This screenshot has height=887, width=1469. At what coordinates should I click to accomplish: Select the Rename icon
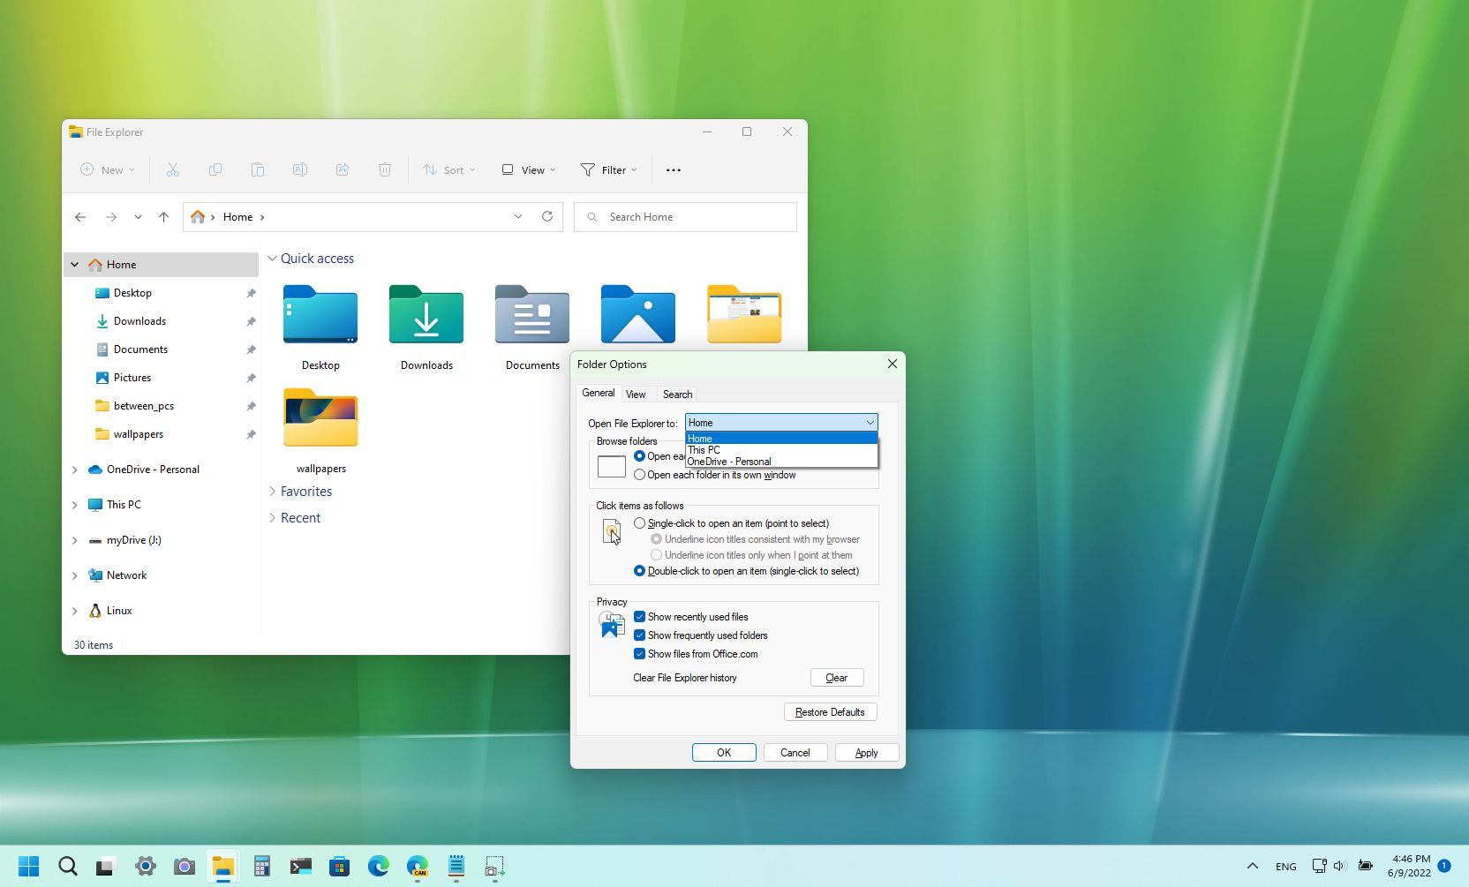pyautogui.click(x=300, y=169)
